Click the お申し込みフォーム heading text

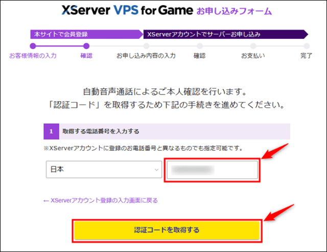point(234,11)
